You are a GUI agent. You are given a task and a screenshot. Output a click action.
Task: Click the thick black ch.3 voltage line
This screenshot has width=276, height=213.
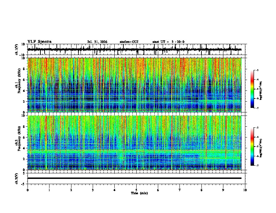[x=135, y=178]
